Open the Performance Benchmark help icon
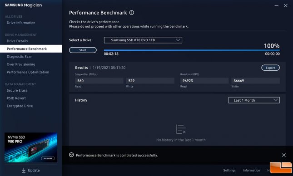 [x=132, y=13]
